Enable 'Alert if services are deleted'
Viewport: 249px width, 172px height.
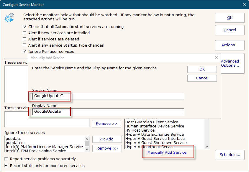coord(24,39)
